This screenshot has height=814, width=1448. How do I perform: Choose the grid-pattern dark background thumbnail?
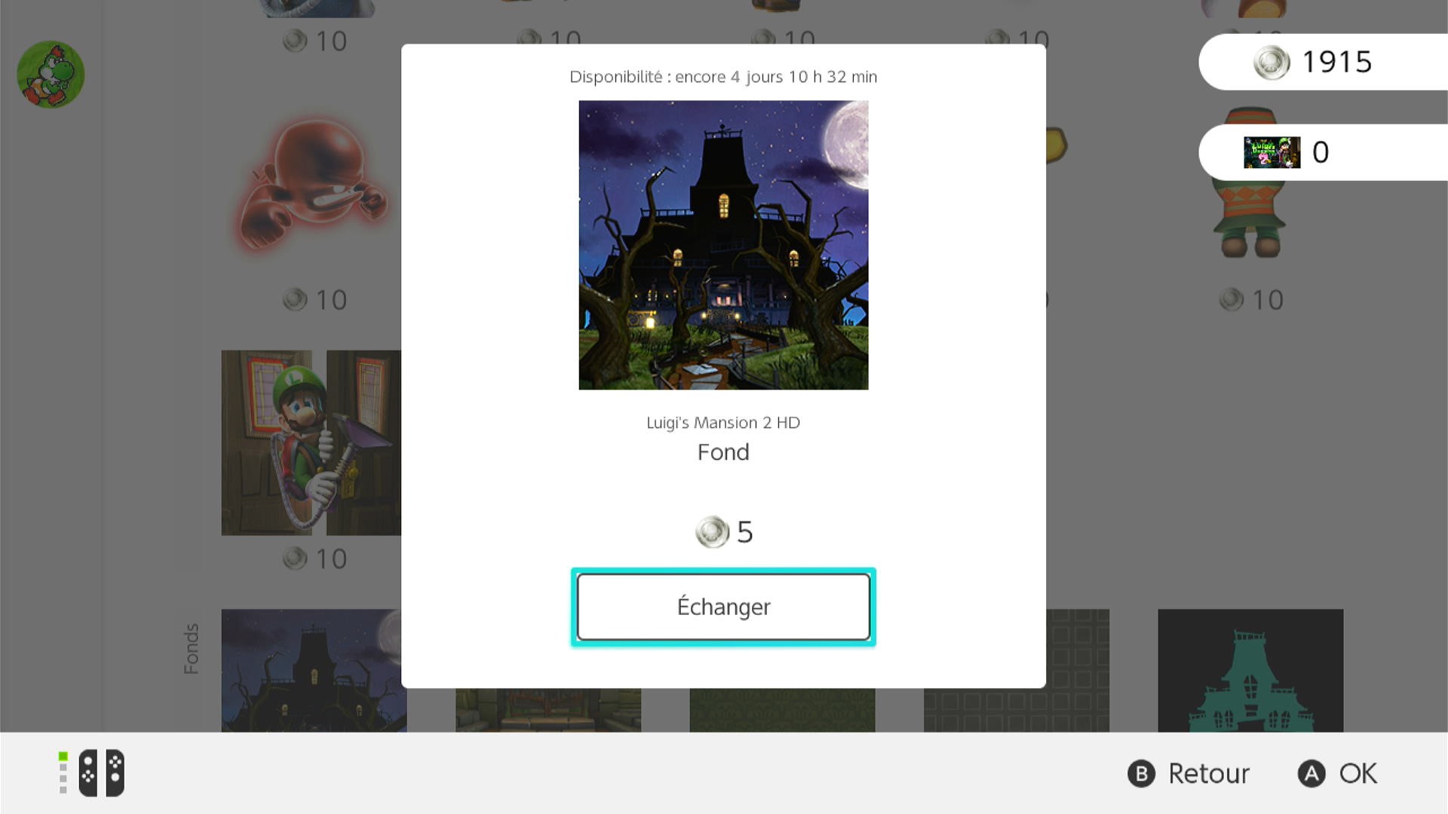coord(1017,670)
